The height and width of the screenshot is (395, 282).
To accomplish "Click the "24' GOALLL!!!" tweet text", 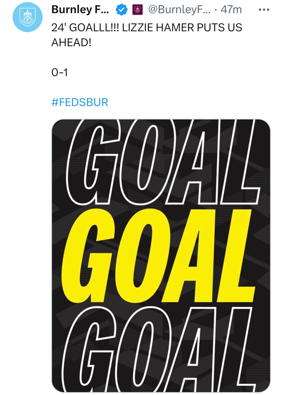I will [85, 28].
